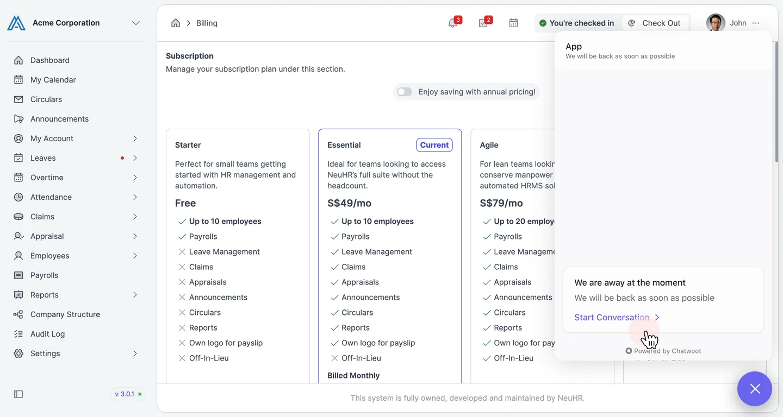The width and height of the screenshot is (783, 417).
Task: Click the breadcrumb home icon
Action: [x=175, y=23]
